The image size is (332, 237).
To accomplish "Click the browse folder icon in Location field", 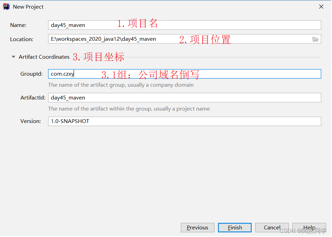I will click(315, 39).
